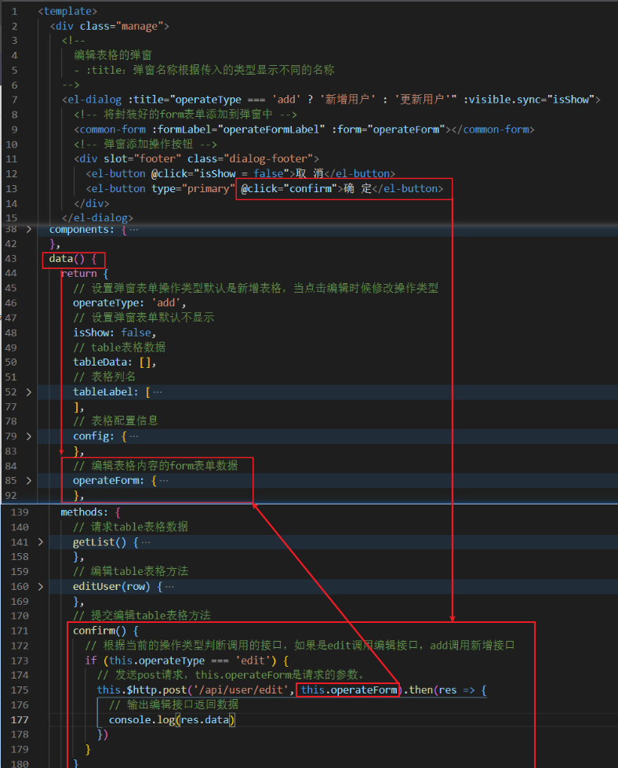Click the comment '// 设置弹窗表单默认不显示'

[144, 318]
